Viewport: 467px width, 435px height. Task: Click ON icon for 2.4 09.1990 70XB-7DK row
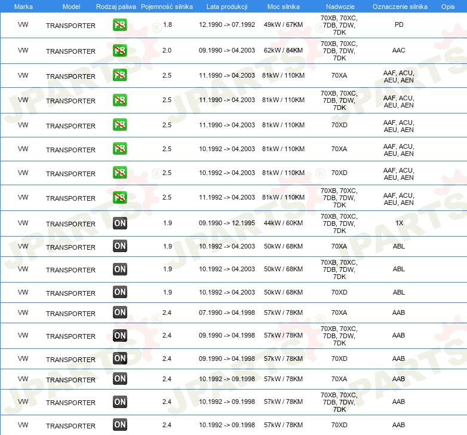point(119,335)
